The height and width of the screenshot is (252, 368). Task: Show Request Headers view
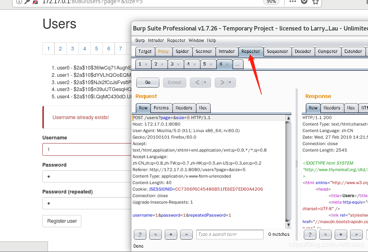pyautogui.click(x=184, y=108)
